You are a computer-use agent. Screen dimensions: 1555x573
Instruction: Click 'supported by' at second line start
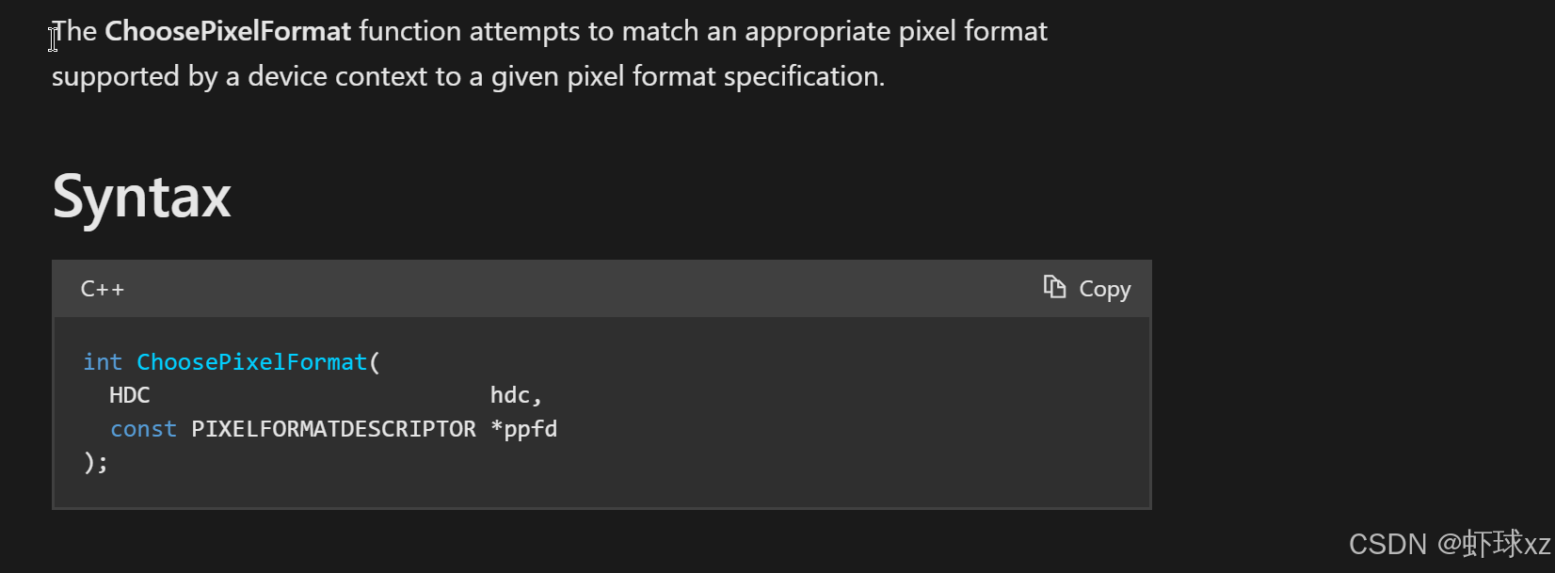pyautogui.click(x=135, y=77)
